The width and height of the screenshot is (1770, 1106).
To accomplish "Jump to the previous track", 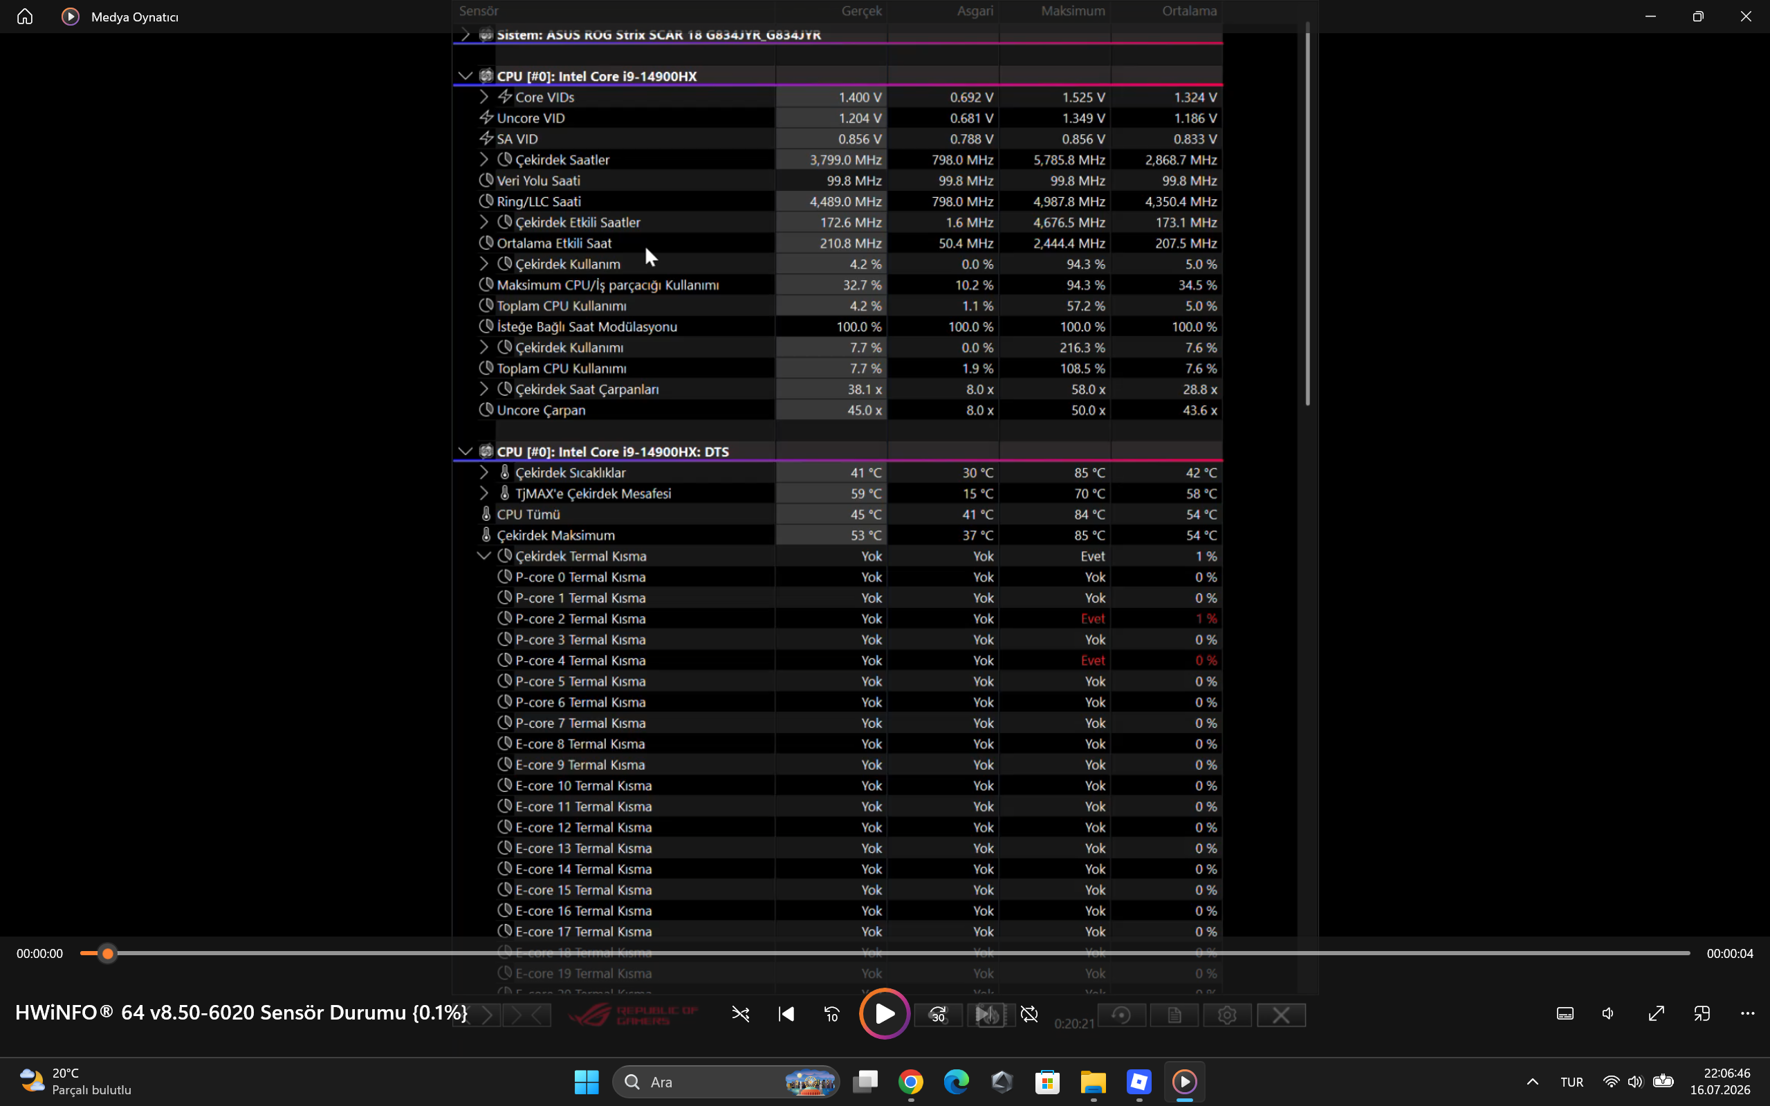I will pyautogui.click(x=786, y=1014).
